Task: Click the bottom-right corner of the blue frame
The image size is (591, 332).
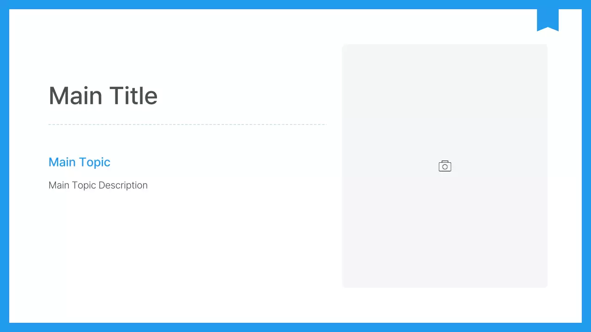Action: click(586, 327)
